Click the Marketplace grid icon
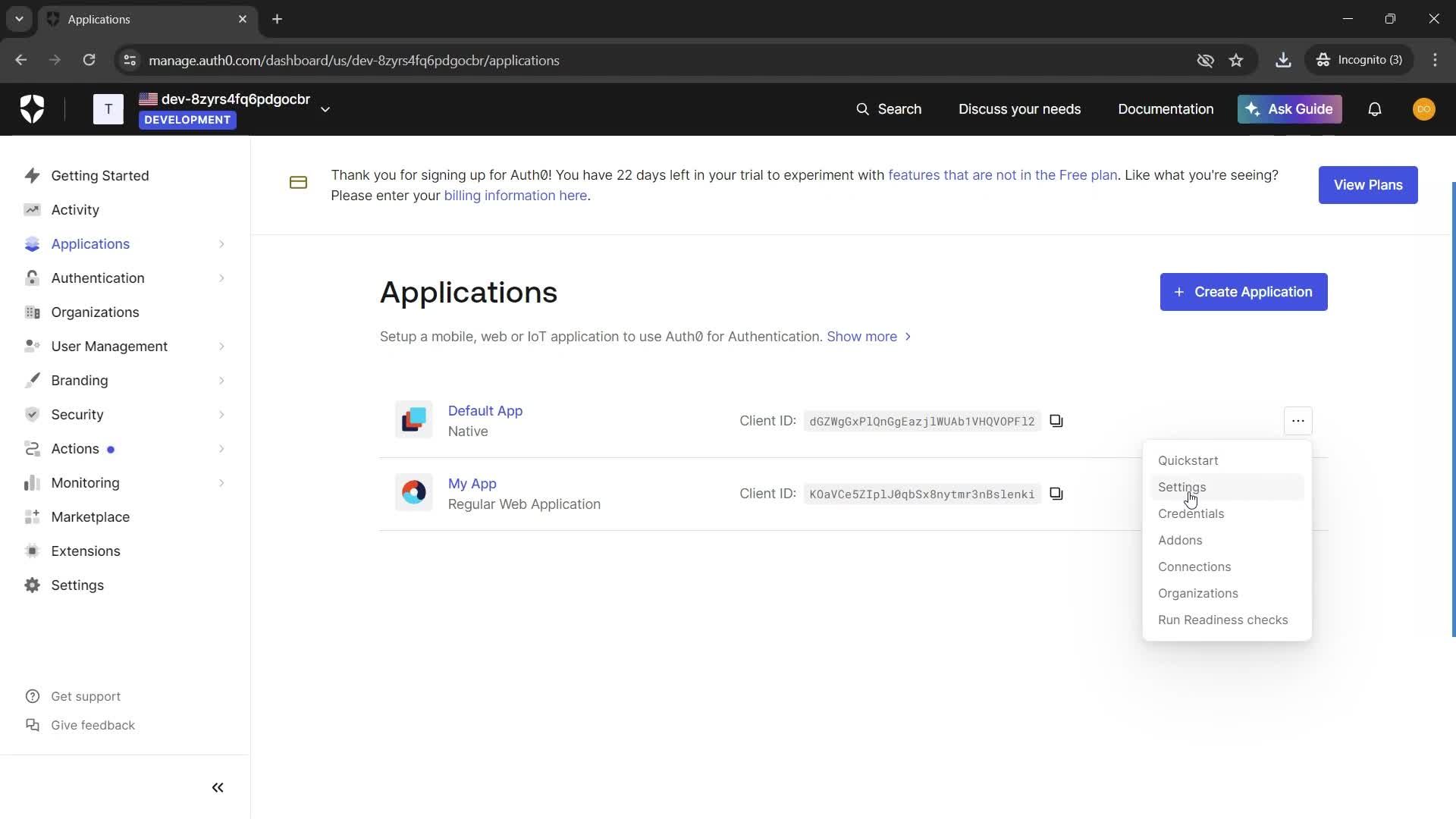Viewport: 1456px width, 819px height. (x=32, y=517)
